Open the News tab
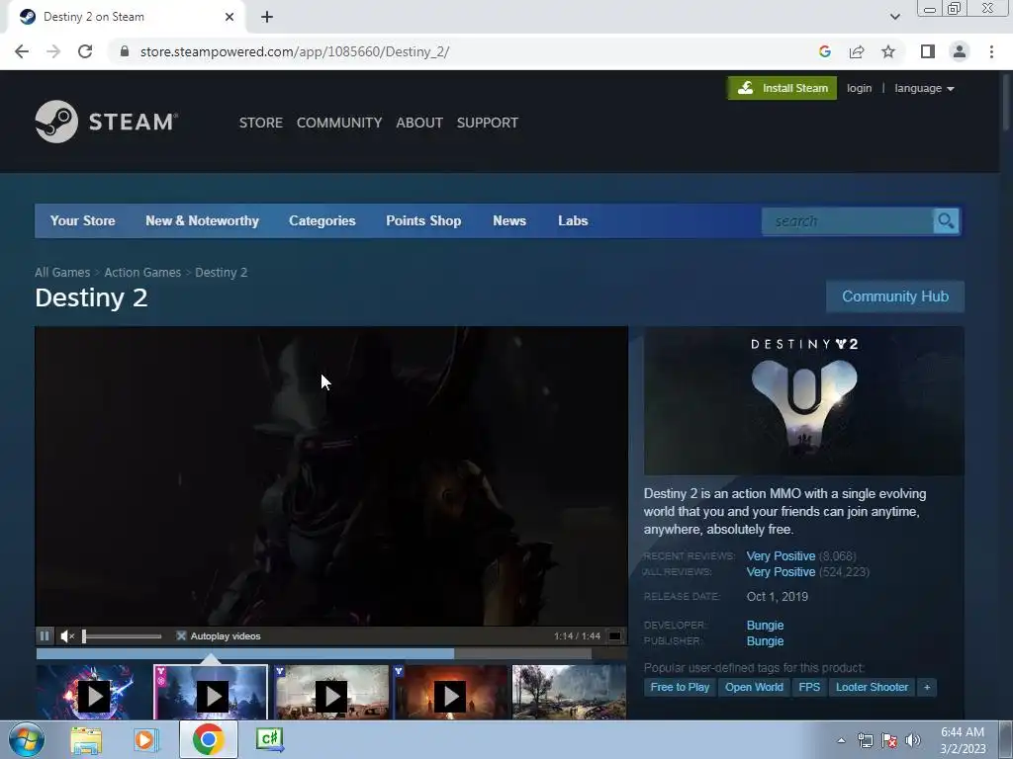This screenshot has height=759, width=1013. 509,220
